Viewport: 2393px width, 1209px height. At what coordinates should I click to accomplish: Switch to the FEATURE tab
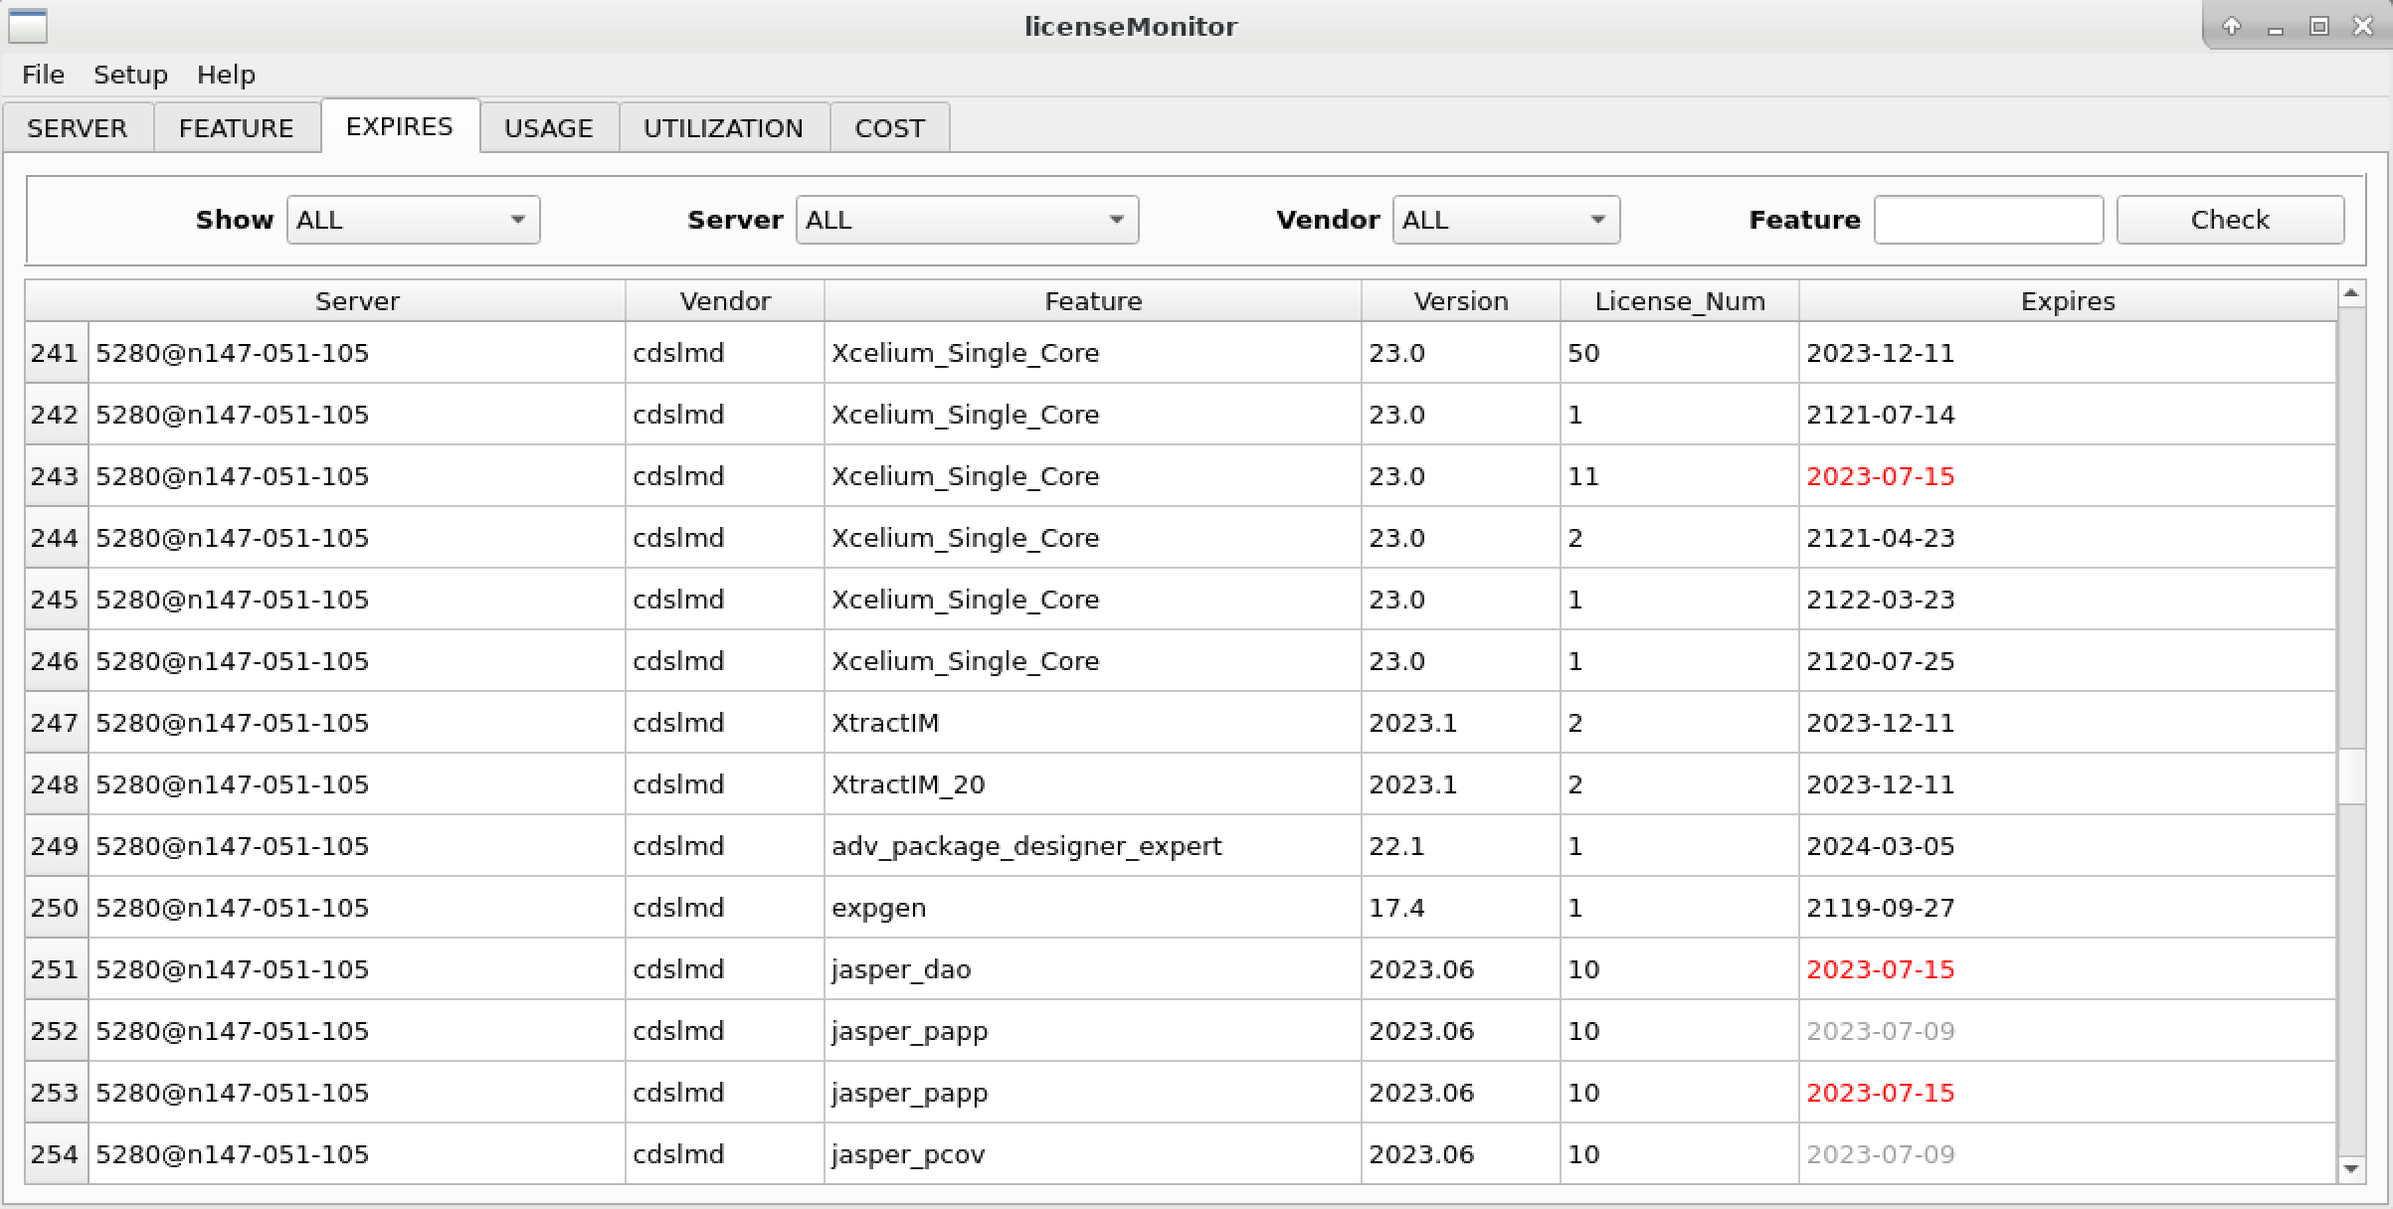[x=237, y=128]
